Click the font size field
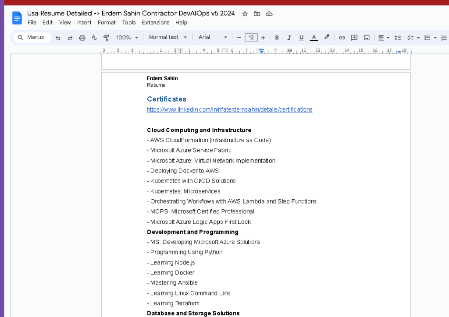Viewport: 449px width, 317px height. 251,38
